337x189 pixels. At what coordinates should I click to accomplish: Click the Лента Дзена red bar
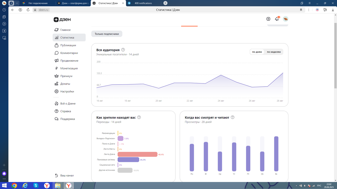click(138, 154)
